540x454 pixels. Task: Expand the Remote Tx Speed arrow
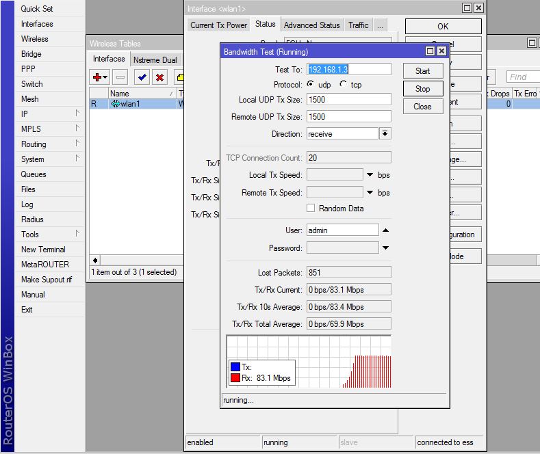[x=370, y=192]
